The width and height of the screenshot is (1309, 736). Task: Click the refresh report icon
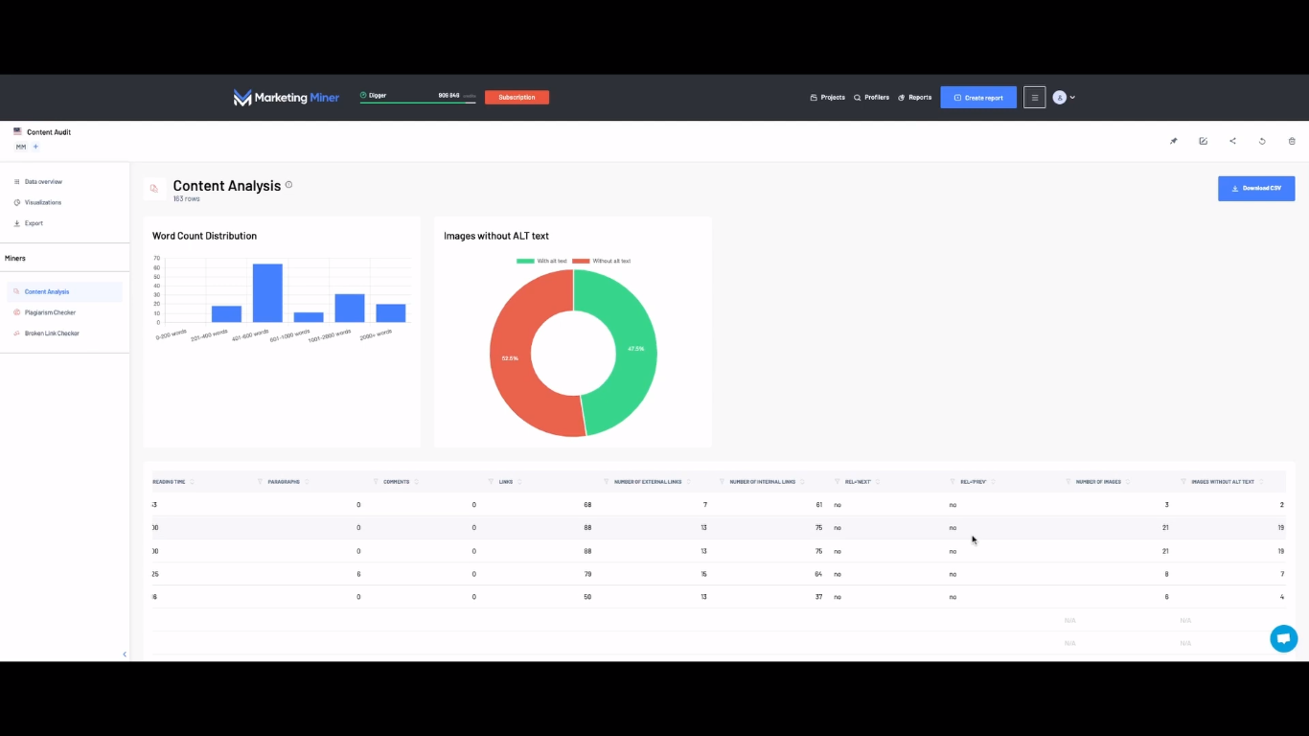[1262, 141]
